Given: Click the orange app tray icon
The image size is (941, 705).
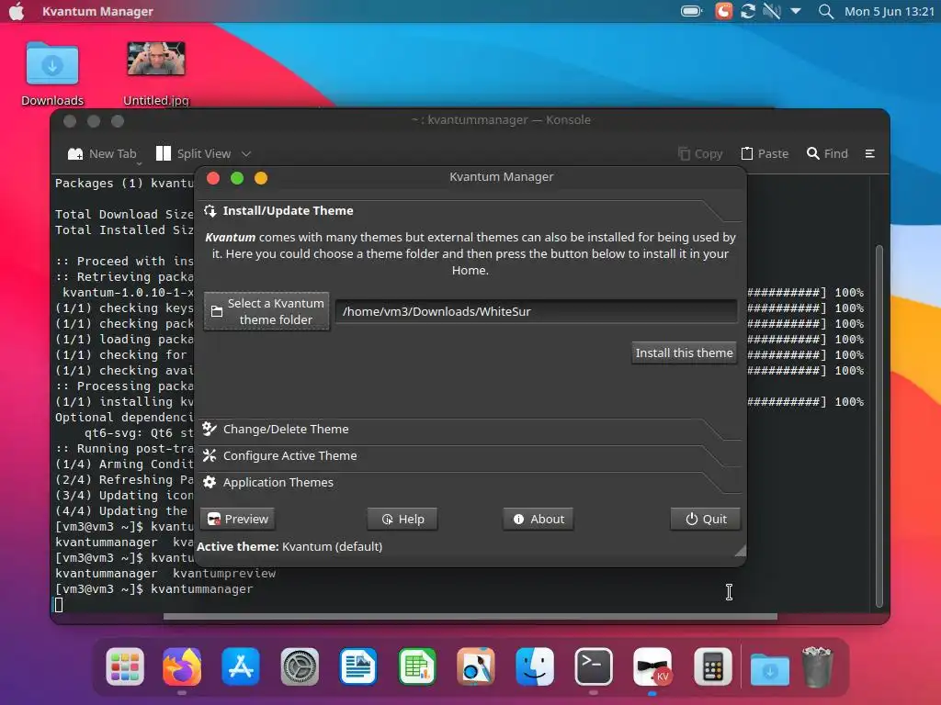Looking at the screenshot, I should (724, 11).
